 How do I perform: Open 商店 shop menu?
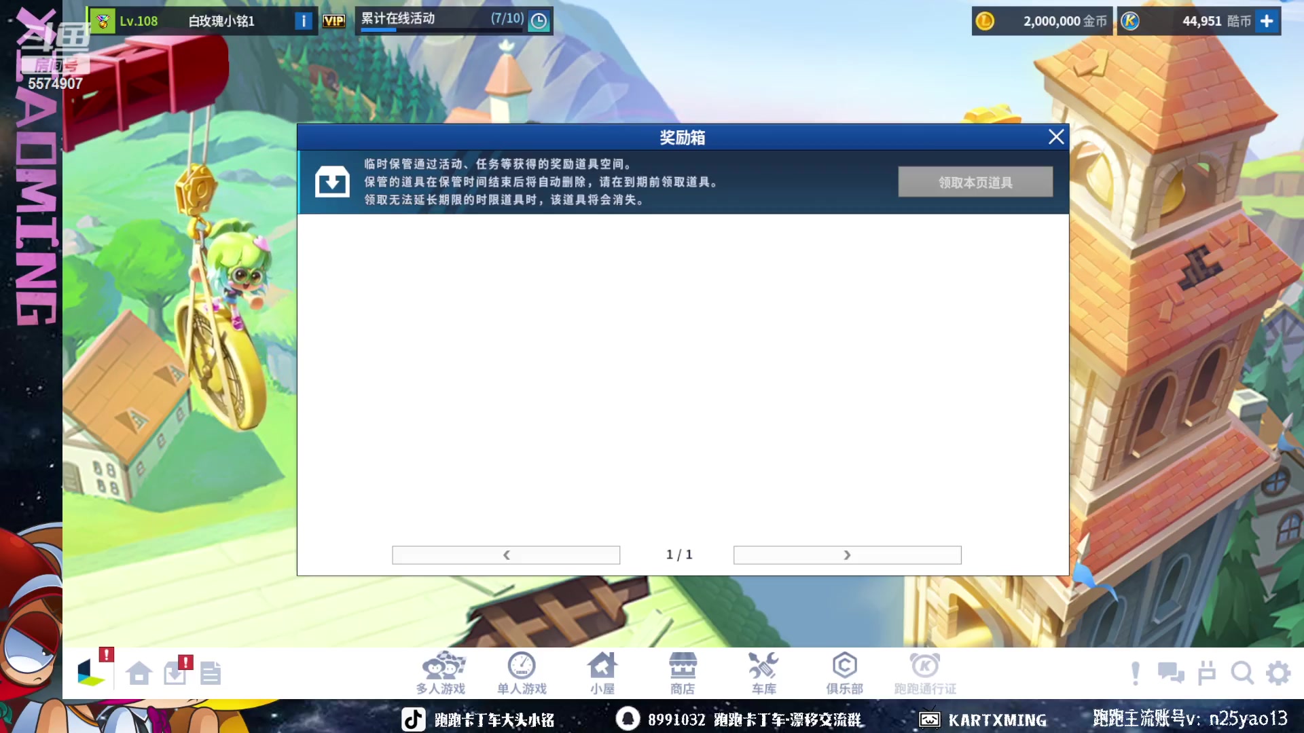click(683, 673)
